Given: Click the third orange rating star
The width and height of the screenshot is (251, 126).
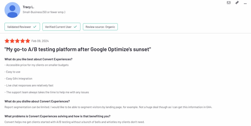Looking at the screenshot, I should click(17, 41).
